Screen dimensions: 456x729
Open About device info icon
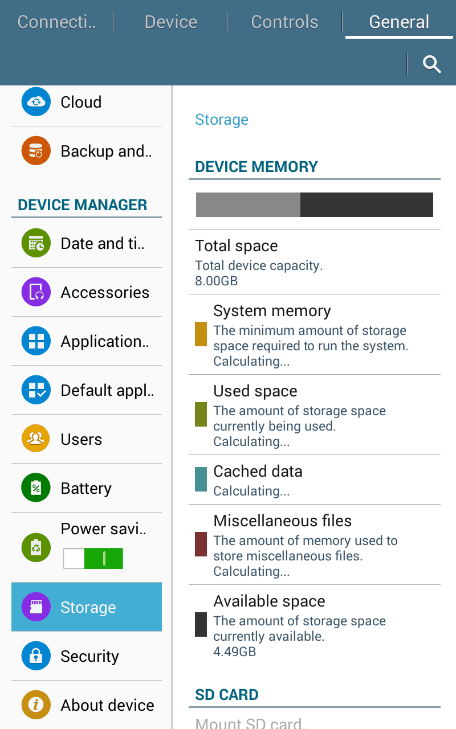coord(36,705)
